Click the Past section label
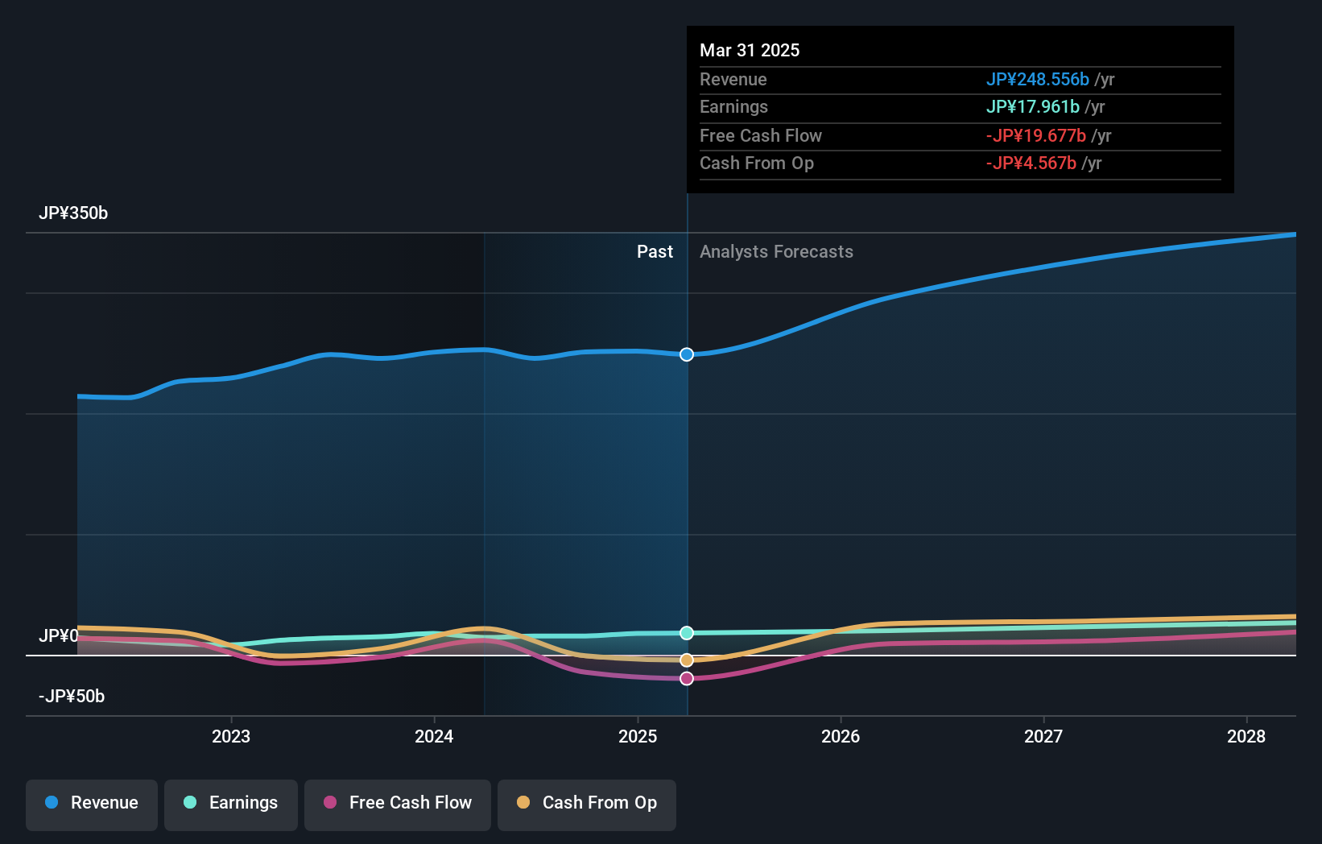 [x=655, y=252]
